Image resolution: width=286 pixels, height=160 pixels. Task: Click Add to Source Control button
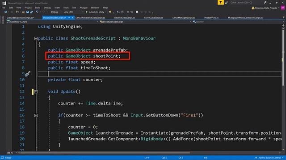[x=269, y=158]
